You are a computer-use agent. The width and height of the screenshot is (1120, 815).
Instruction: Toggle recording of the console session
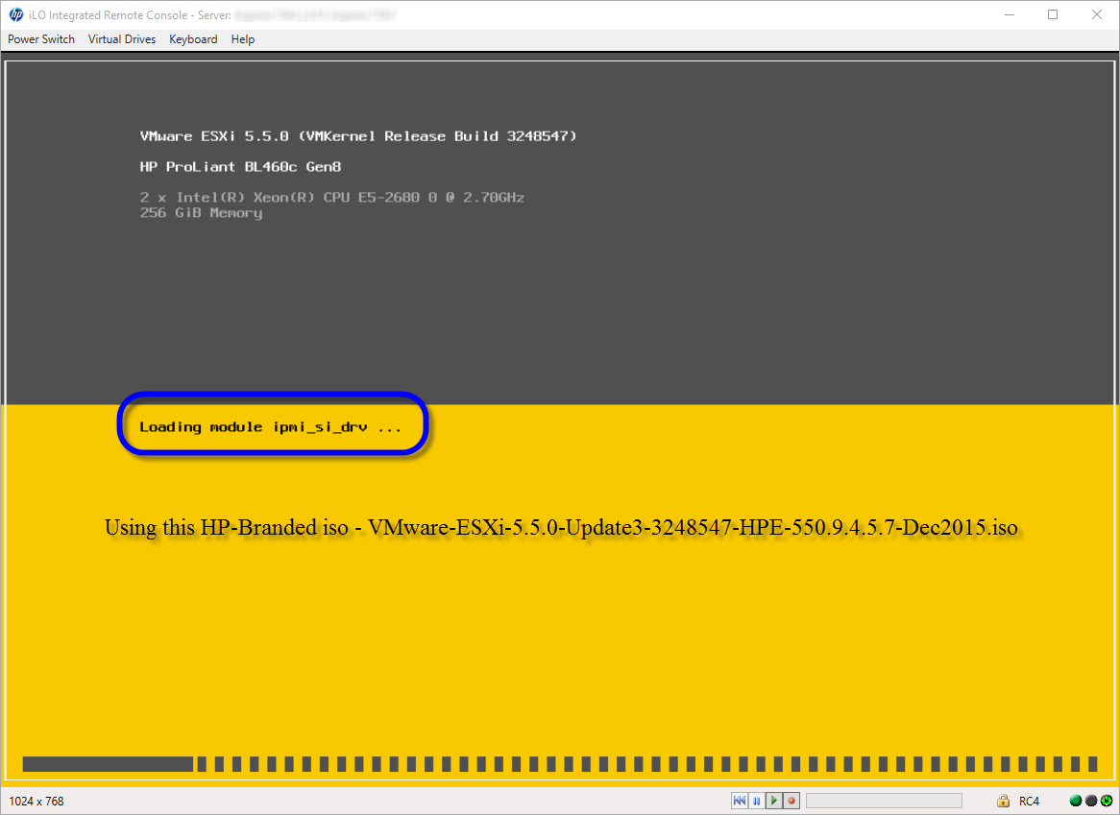(791, 800)
